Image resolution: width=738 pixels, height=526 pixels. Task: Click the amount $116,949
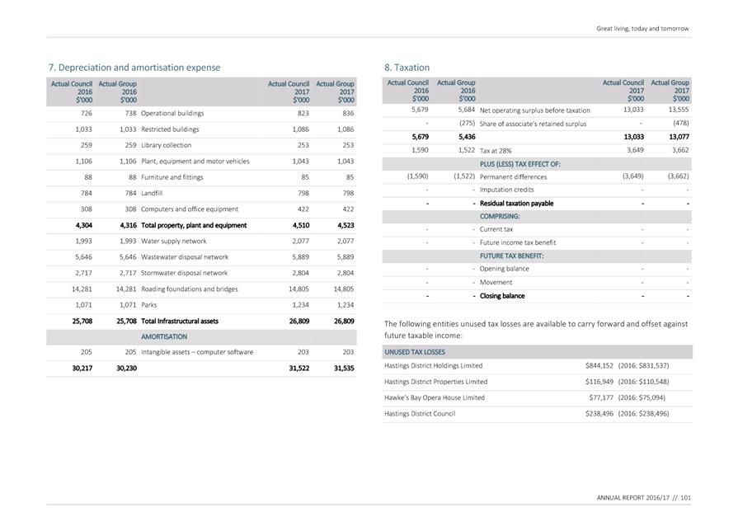coord(599,382)
